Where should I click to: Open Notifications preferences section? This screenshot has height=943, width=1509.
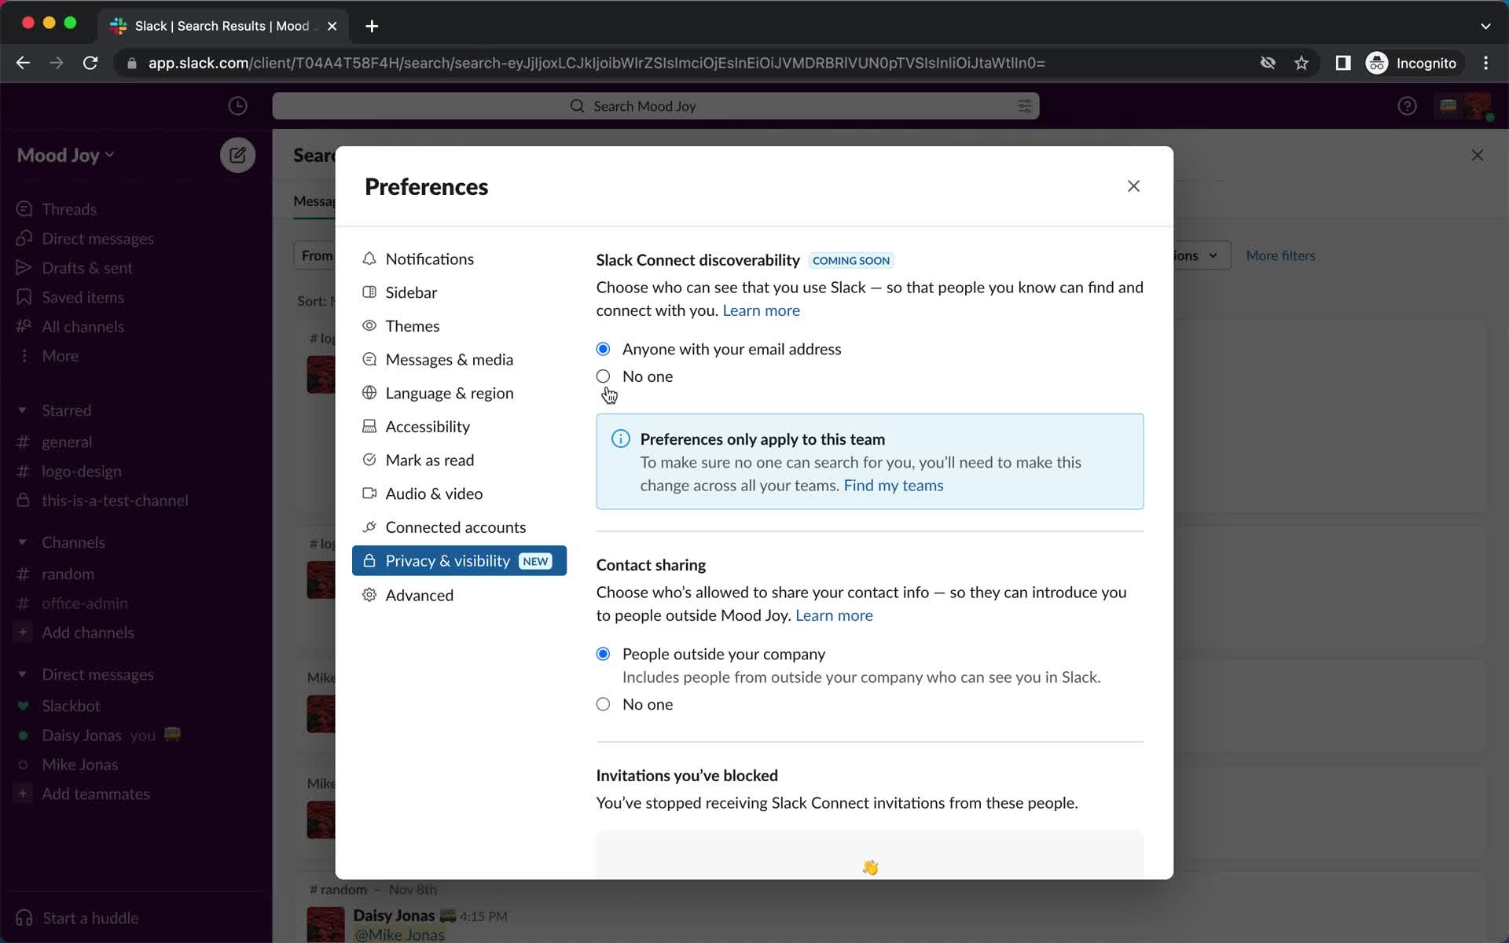tap(429, 259)
